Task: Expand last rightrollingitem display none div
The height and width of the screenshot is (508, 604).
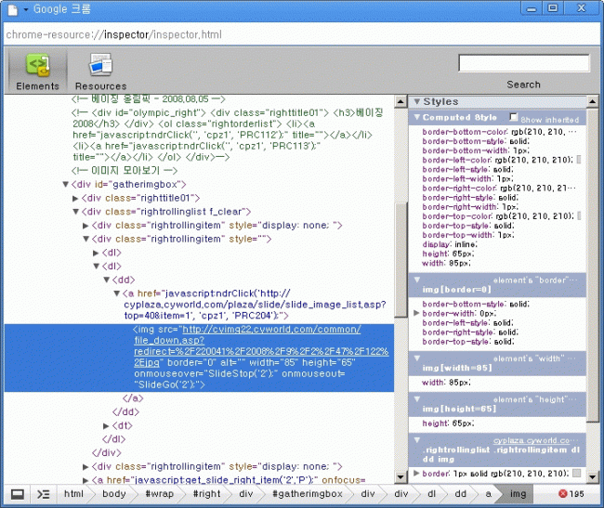Action: (85, 467)
